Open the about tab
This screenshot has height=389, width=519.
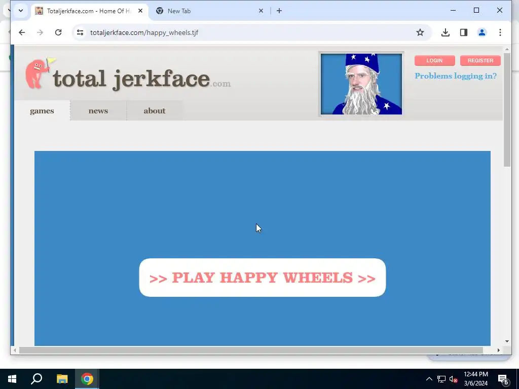[x=155, y=111]
